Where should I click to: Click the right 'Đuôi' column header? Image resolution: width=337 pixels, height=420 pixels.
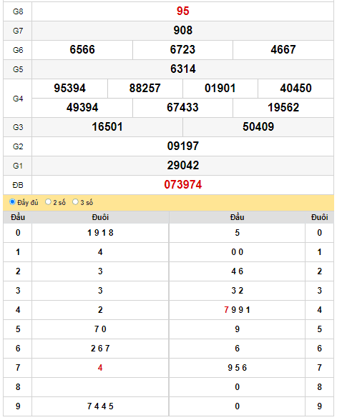point(319,217)
